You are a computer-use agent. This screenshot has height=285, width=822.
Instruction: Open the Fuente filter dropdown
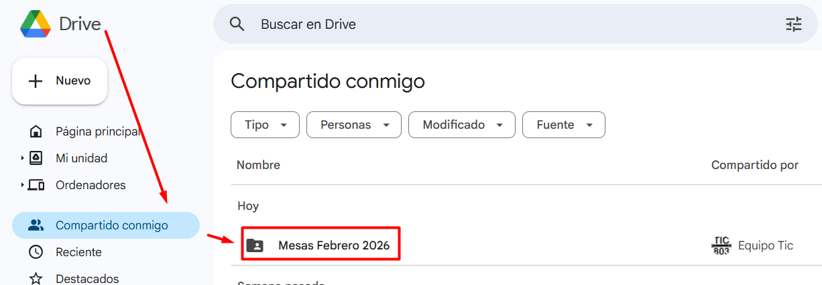pos(564,125)
